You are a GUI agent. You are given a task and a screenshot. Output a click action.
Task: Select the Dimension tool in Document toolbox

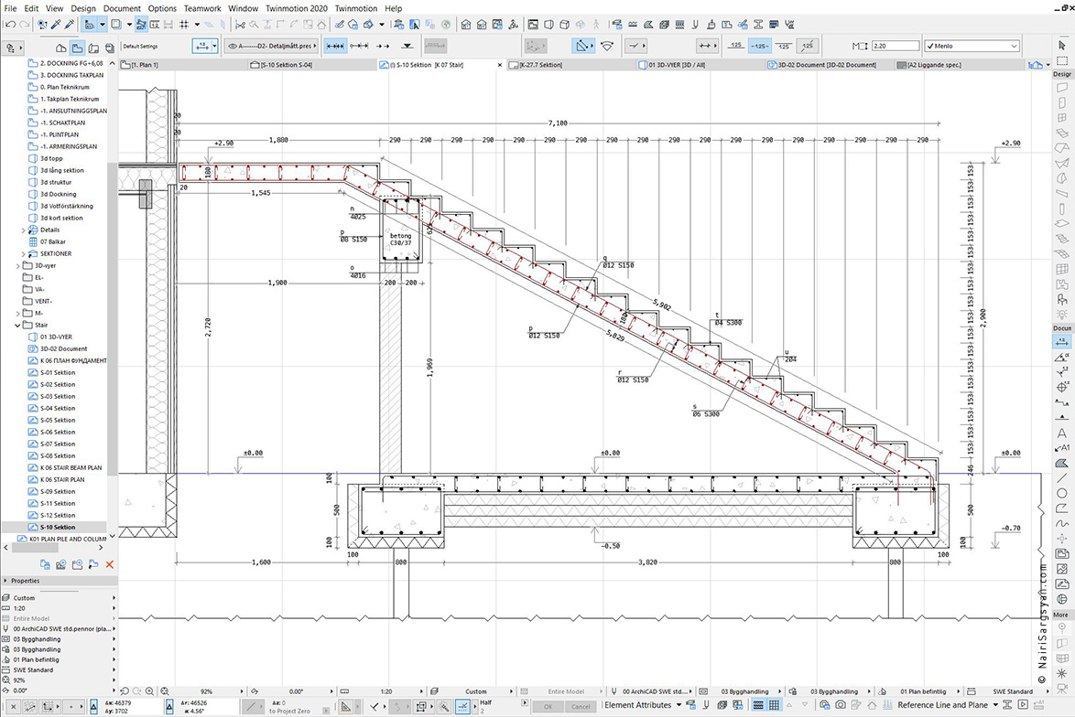(x=1062, y=340)
